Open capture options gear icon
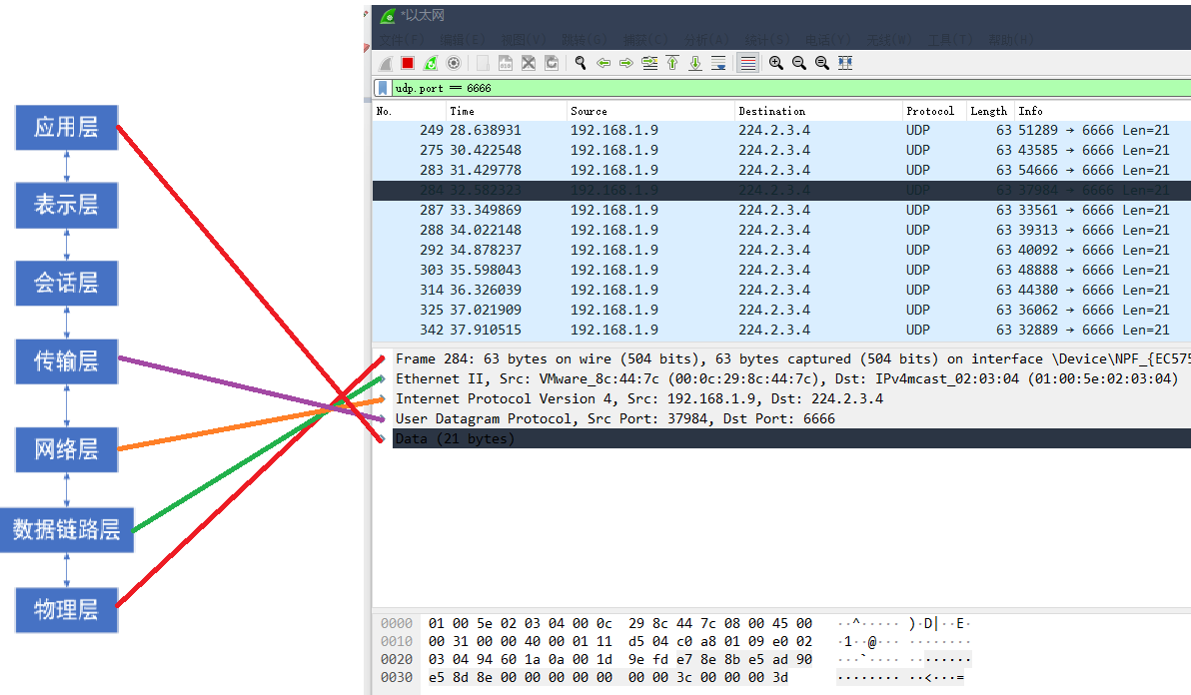 click(x=454, y=63)
